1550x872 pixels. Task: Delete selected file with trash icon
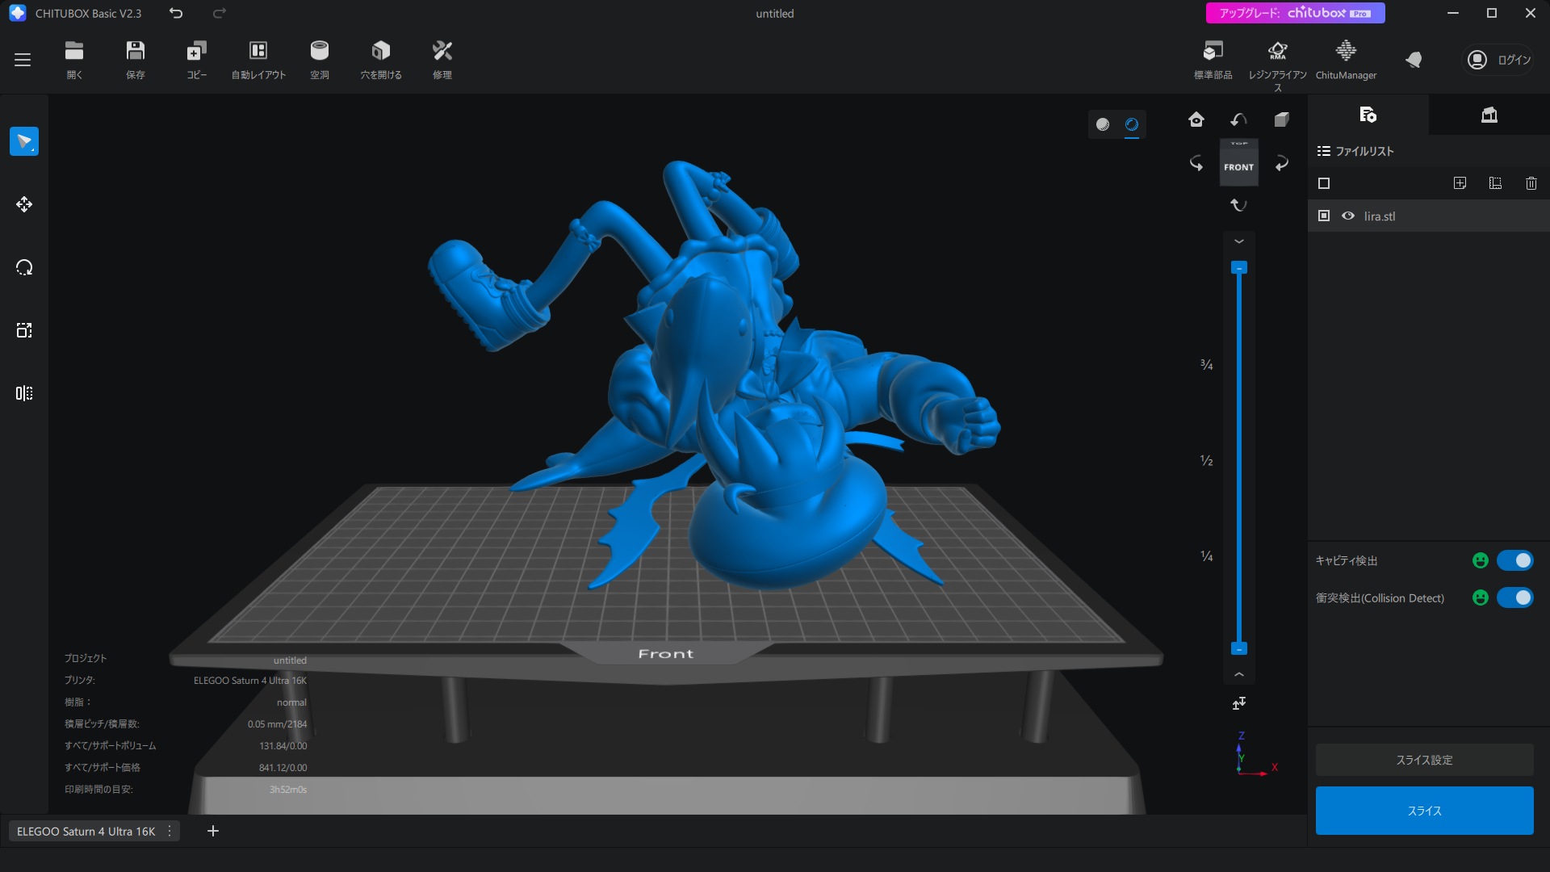pyautogui.click(x=1531, y=183)
